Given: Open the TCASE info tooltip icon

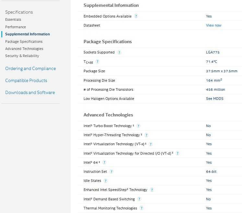Looking at the screenshot, I should [x=98, y=62].
